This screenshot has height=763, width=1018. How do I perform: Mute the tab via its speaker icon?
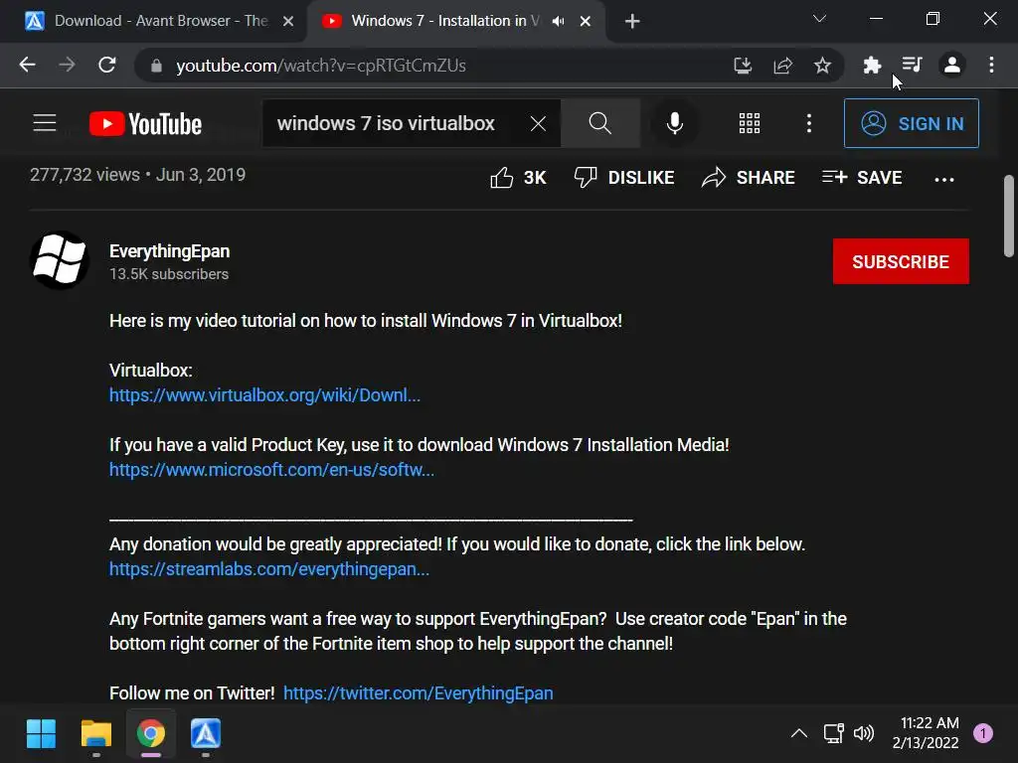[x=558, y=22]
